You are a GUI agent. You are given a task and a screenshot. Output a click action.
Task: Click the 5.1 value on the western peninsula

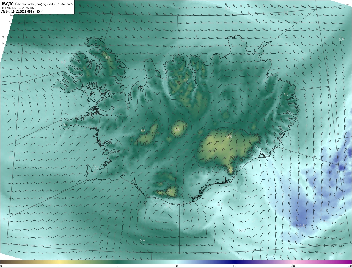(65, 124)
